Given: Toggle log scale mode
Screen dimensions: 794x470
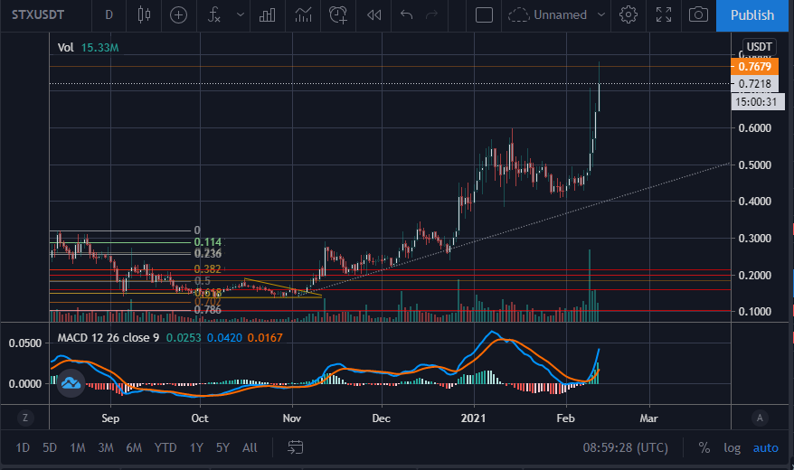Looking at the screenshot, I should coord(732,447).
